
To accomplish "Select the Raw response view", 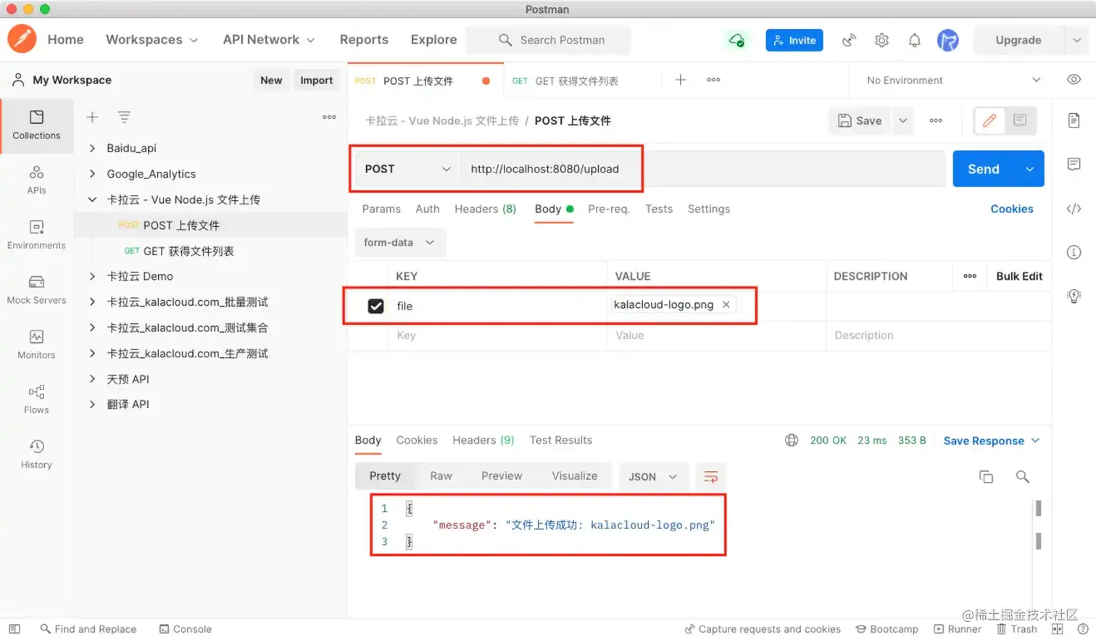I will pos(441,475).
